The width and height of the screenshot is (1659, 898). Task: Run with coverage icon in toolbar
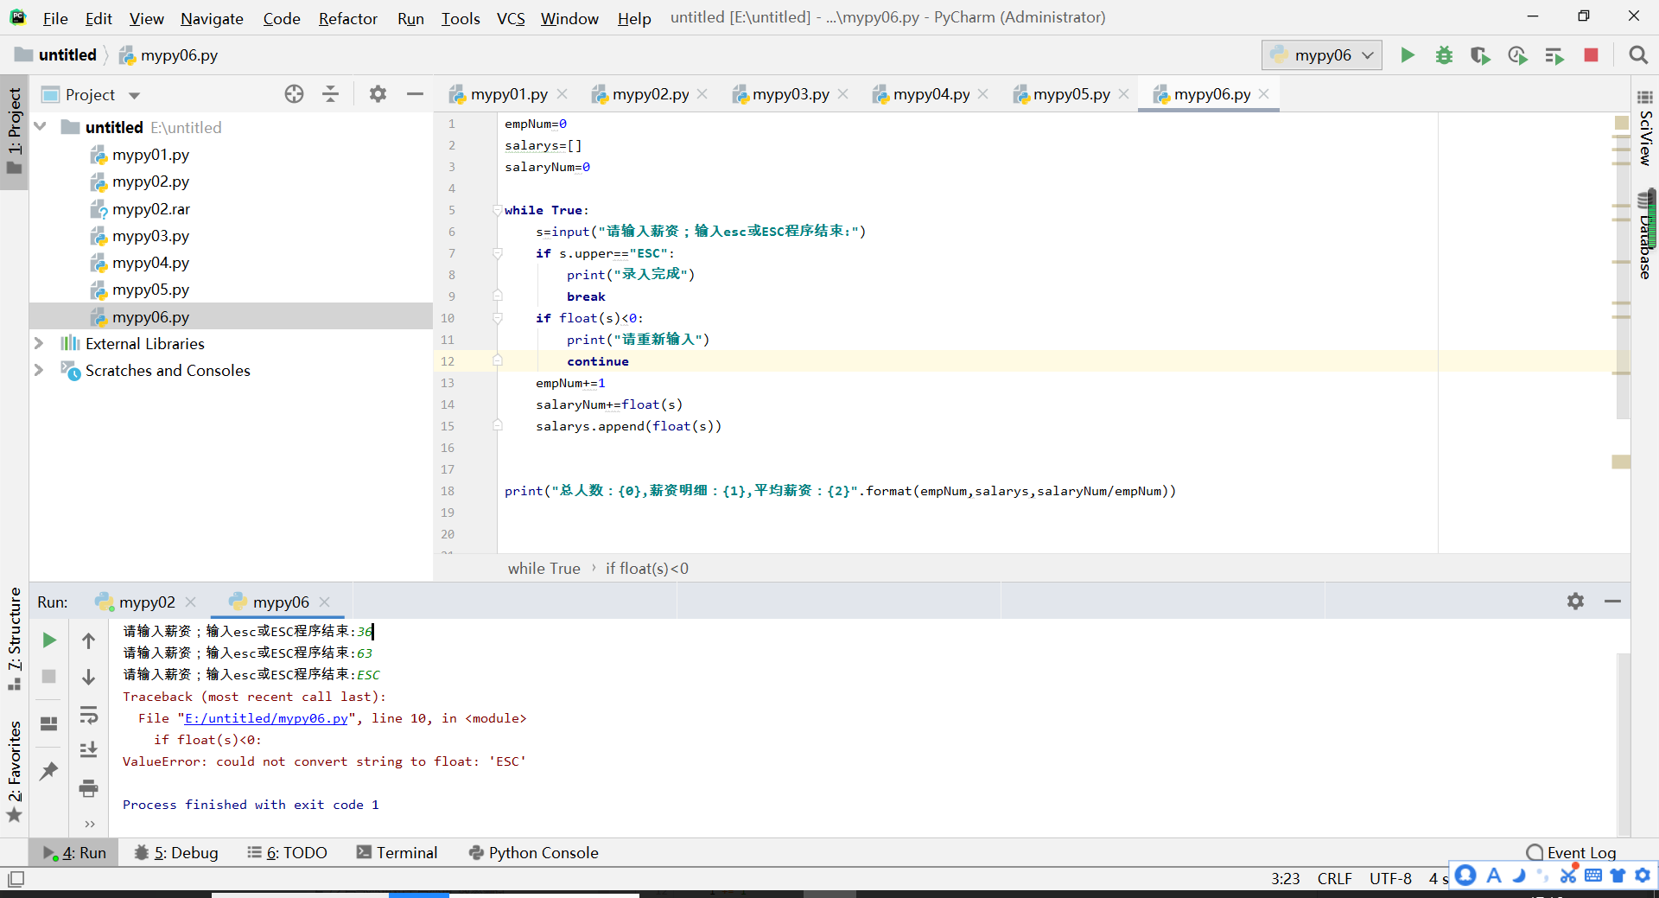click(1480, 55)
